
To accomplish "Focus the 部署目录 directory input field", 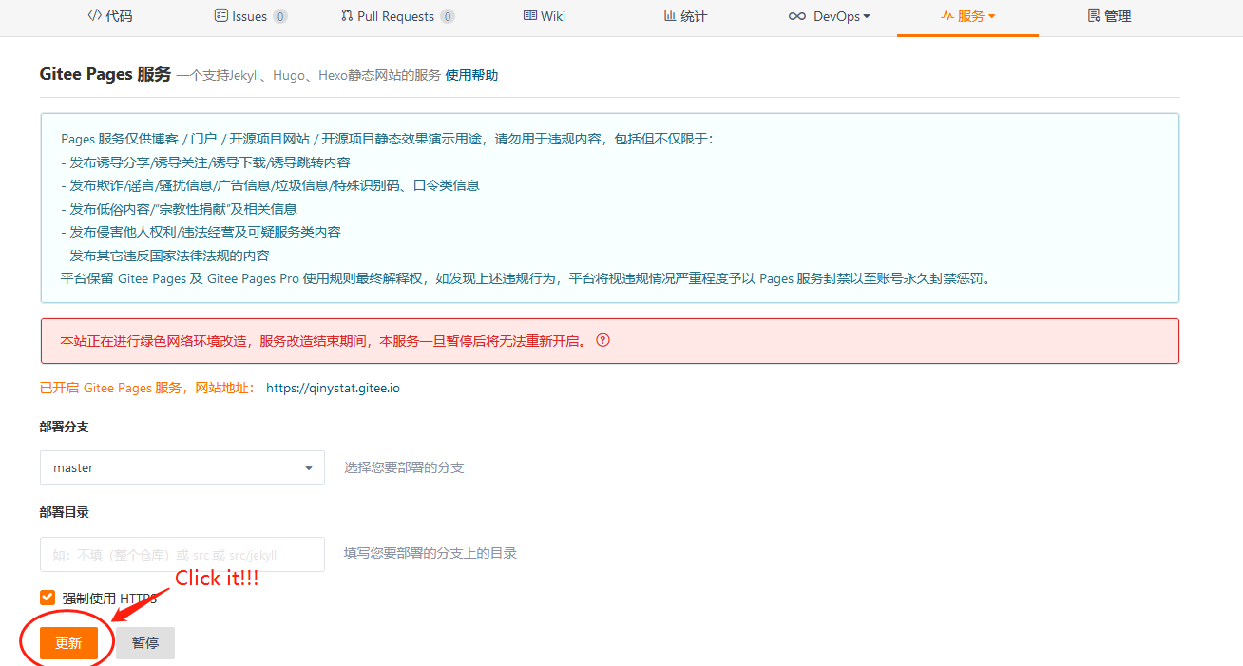I will click(182, 554).
